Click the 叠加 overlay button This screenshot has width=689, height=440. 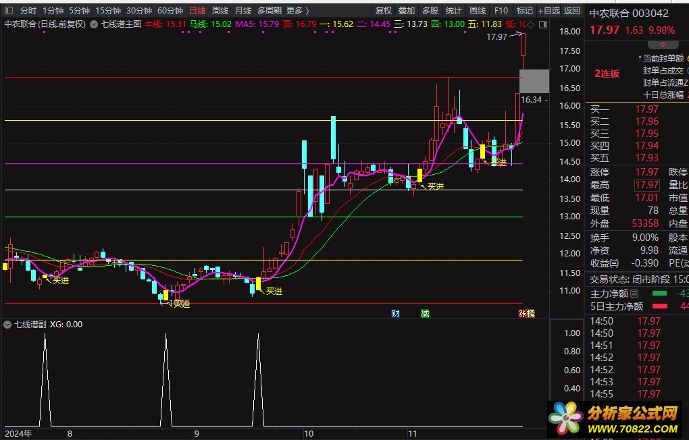[x=407, y=11]
